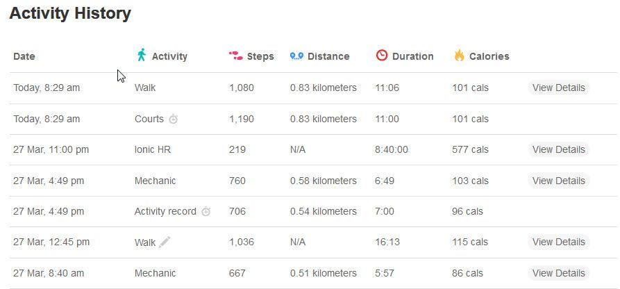Click the pencil edit icon beside Walk
The height and width of the screenshot is (289, 620).
(165, 242)
